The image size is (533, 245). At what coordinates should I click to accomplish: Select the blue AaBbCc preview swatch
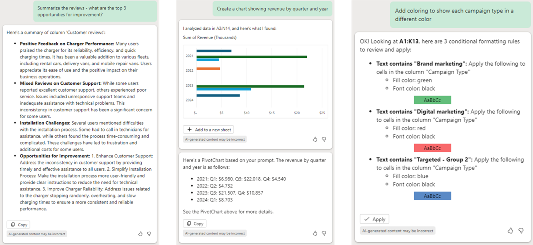tap(432, 196)
